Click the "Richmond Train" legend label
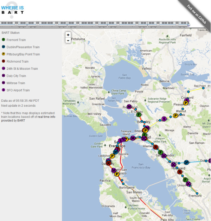 [18, 62]
